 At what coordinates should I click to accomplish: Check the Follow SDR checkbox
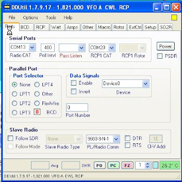click(10, 138)
